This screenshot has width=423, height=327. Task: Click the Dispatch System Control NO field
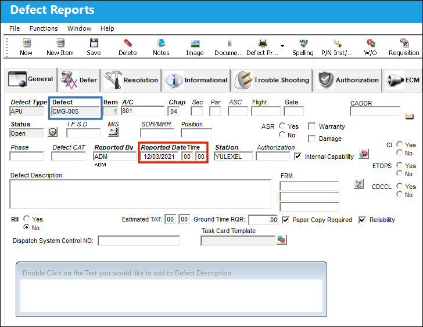point(139,241)
